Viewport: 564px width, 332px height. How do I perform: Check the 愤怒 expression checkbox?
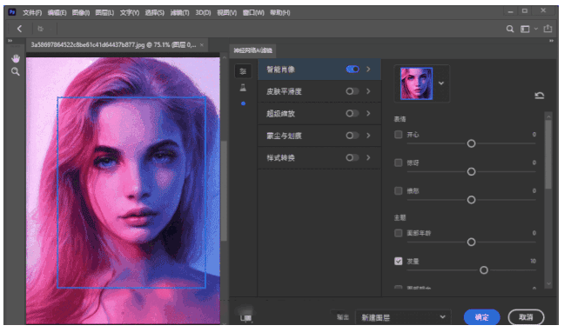pyautogui.click(x=398, y=191)
